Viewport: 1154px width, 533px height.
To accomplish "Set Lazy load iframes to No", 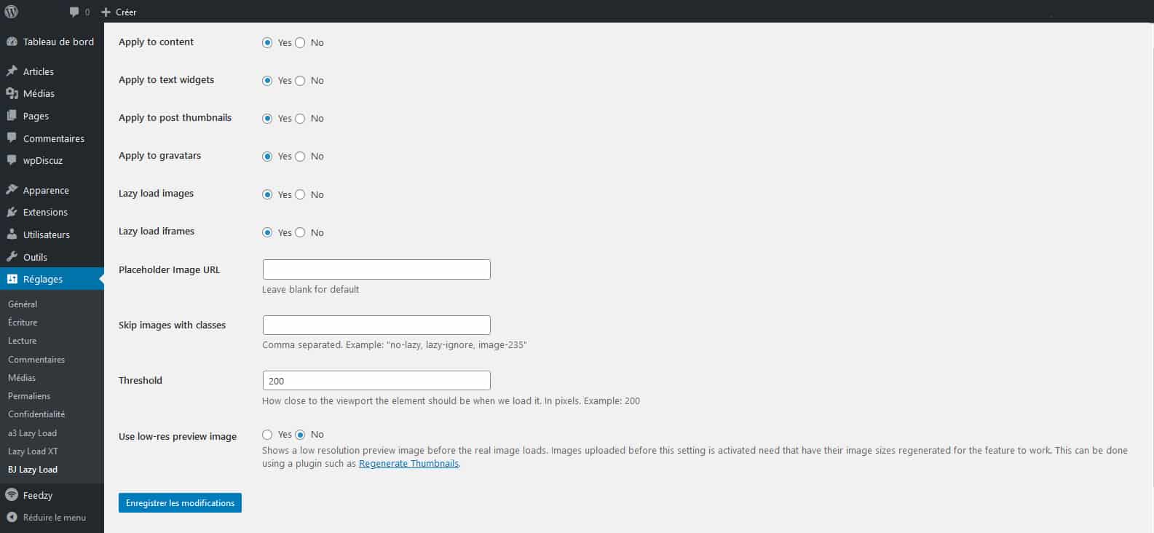I will pyautogui.click(x=300, y=233).
